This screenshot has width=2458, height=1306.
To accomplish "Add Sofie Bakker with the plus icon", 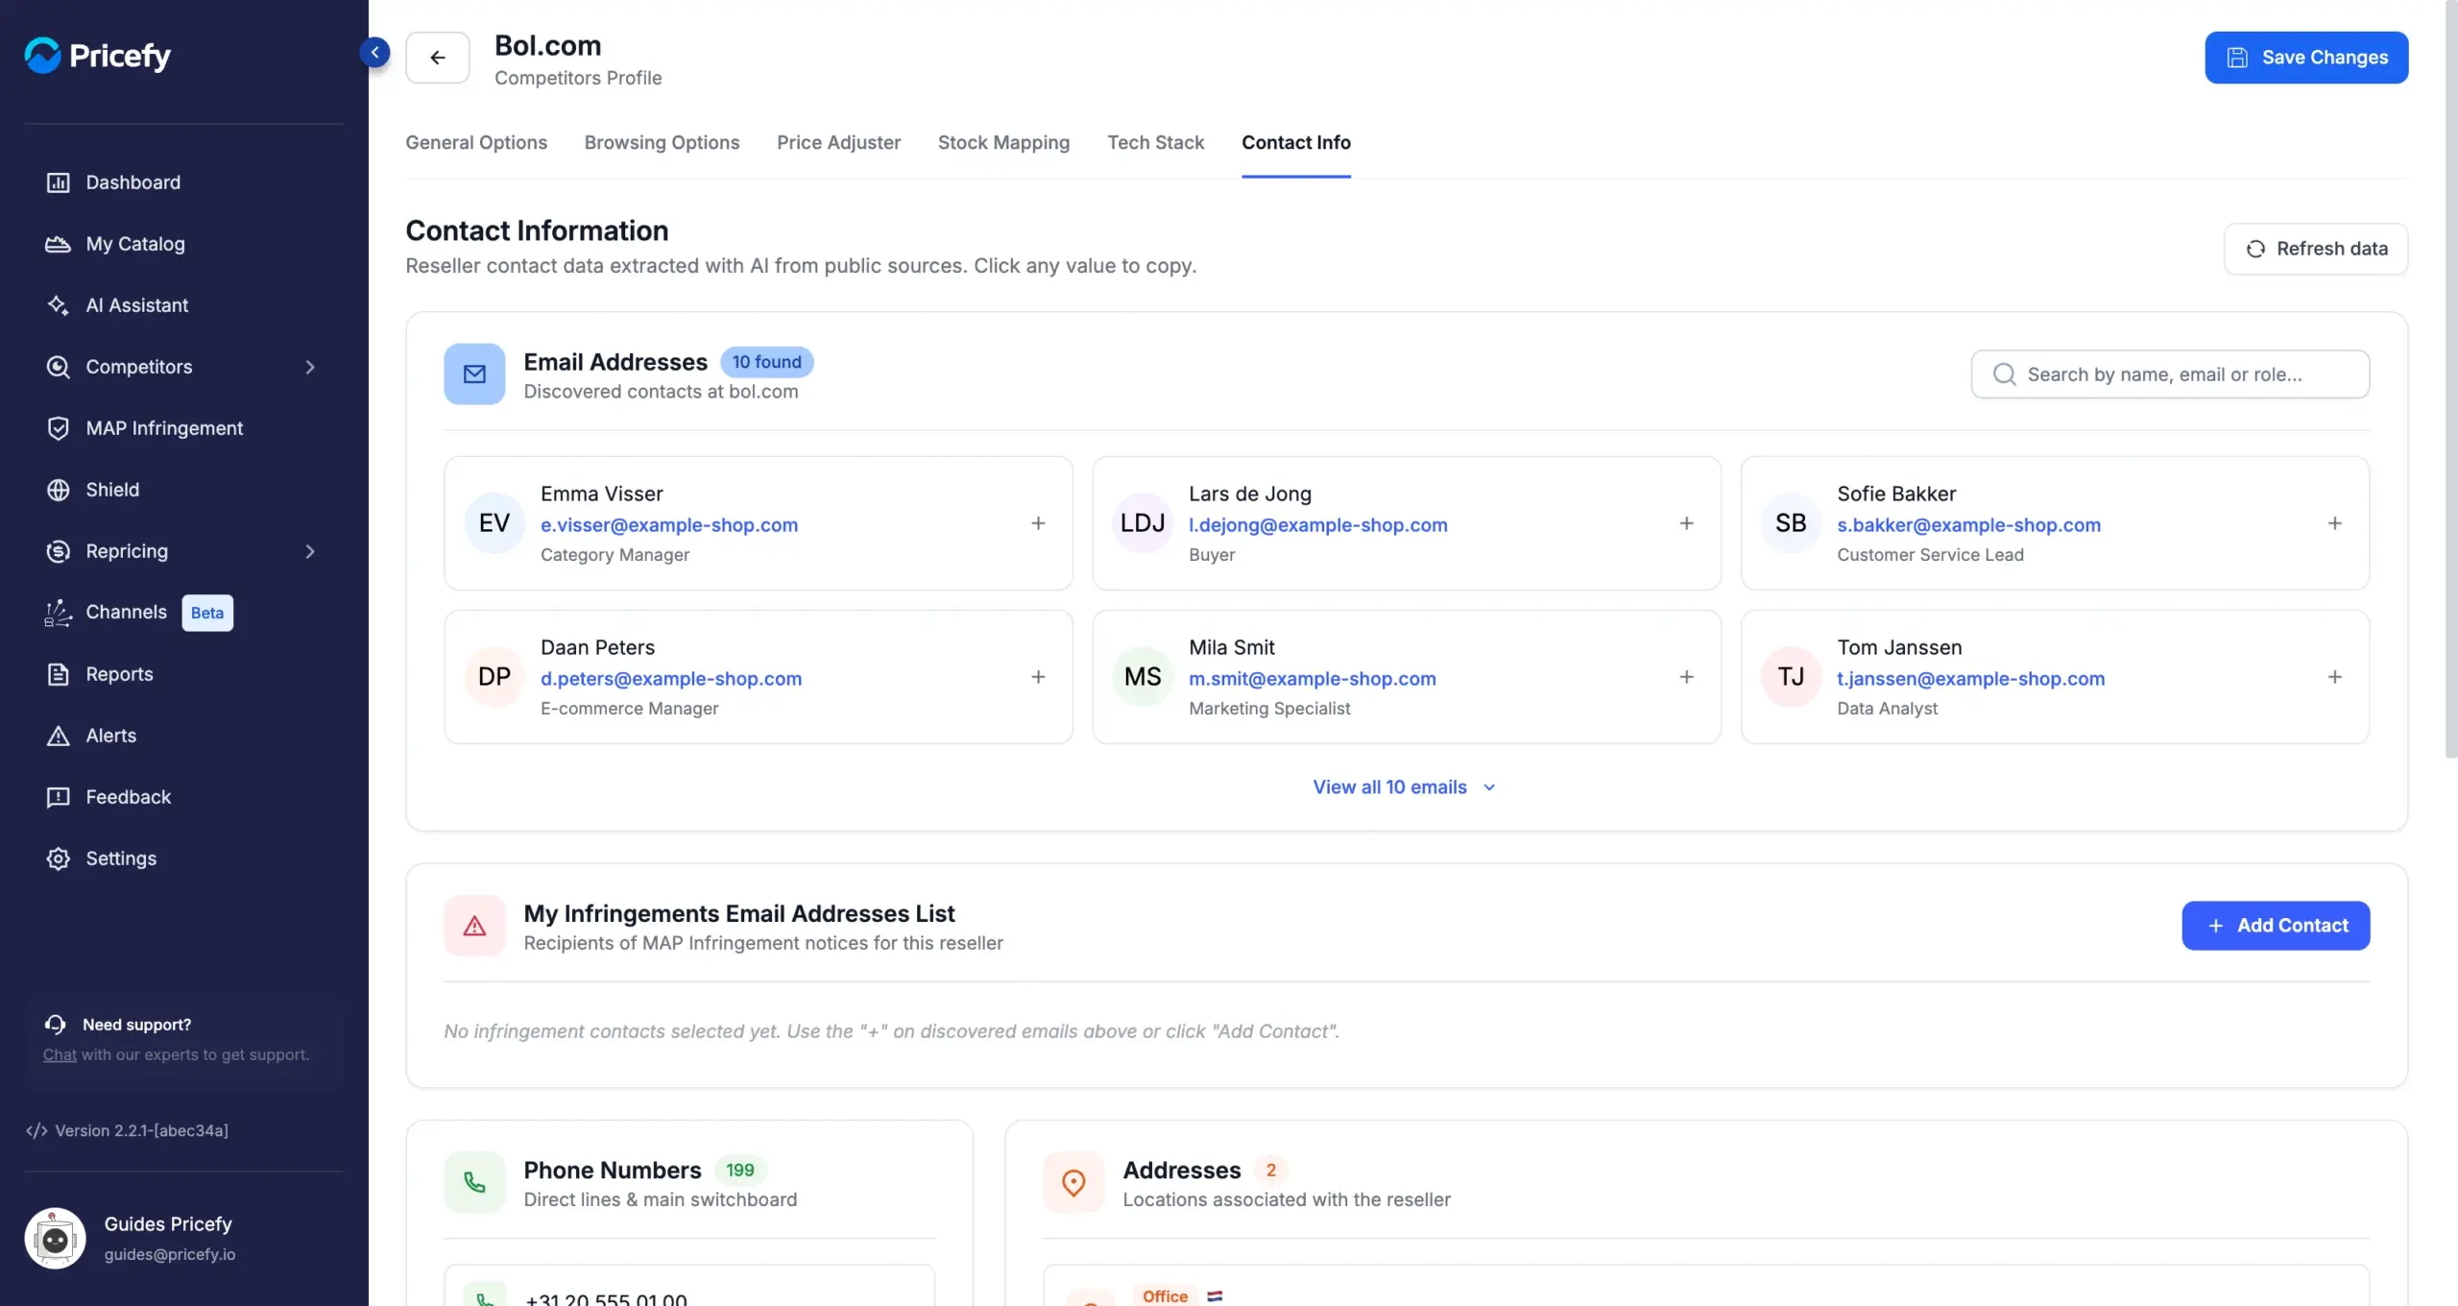I will point(2334,523).
